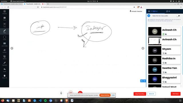The height and width of the screenshot is (103, 183).
Task: Click the camera indicator in address bar
Action: tap(134, 7)
